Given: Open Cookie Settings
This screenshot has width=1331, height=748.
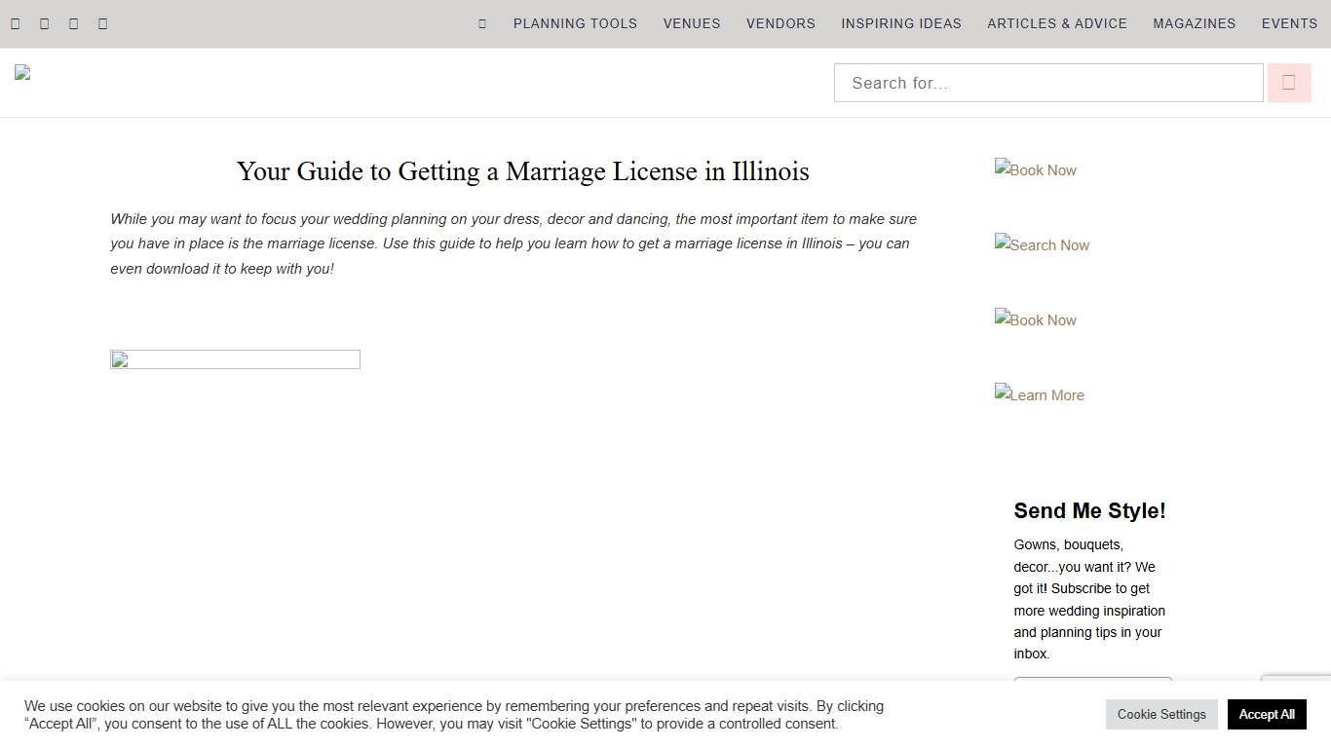Looking at the screenshot, I should 1161,714.
